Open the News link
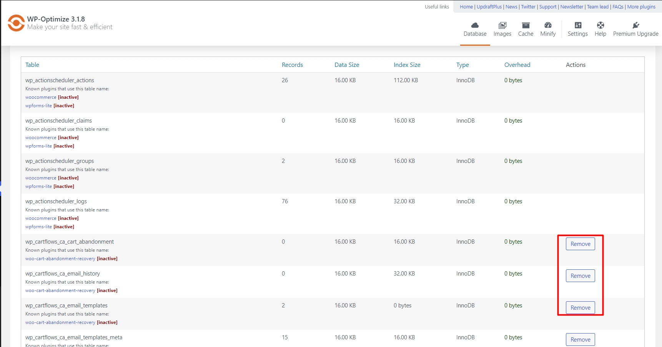The height and width of the screenshot is (347, 662). click(511, 7)
